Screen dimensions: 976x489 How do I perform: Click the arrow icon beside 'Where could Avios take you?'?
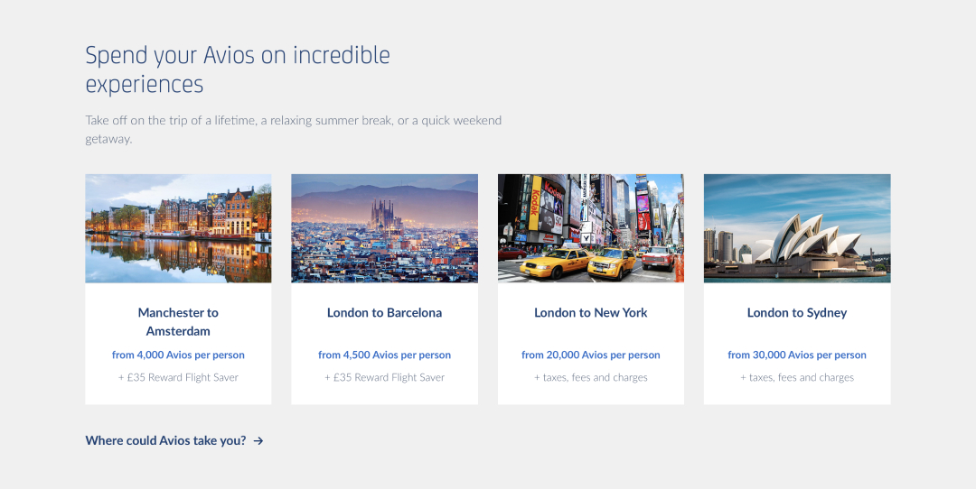(x=258, y=441)
